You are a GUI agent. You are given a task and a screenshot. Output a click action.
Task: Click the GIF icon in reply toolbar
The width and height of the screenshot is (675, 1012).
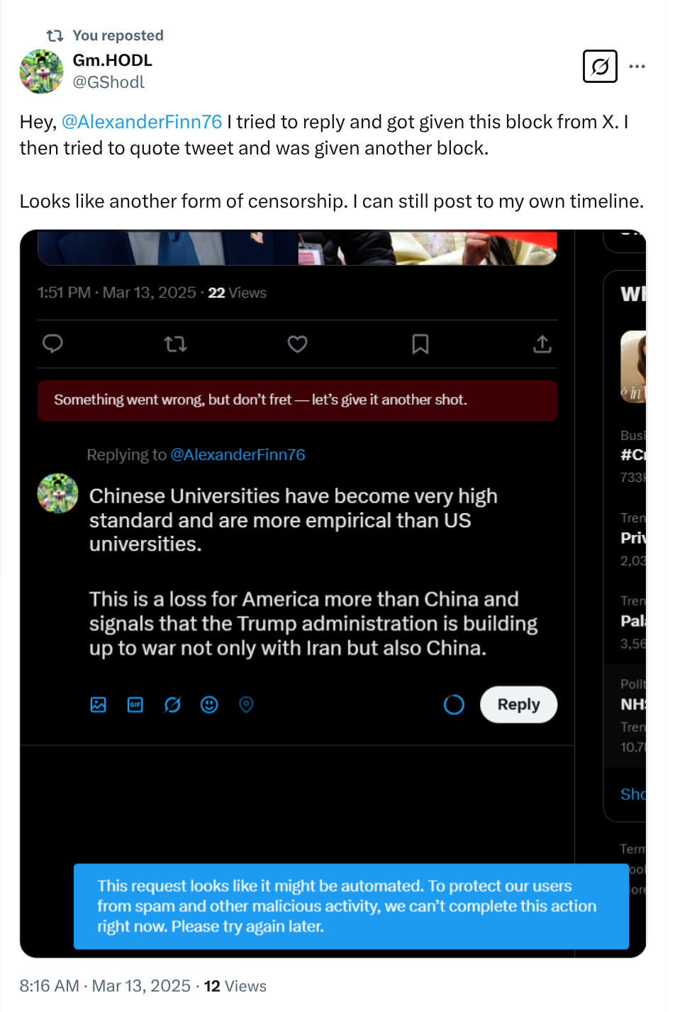coord(135,704)
